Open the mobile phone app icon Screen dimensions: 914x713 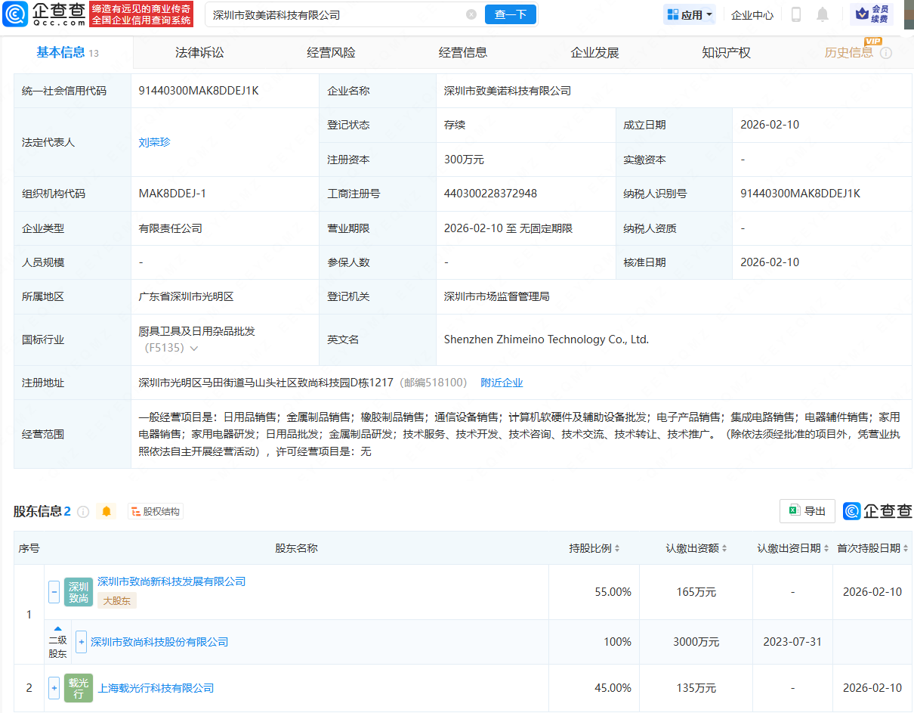pyautogui.click(x=796, y=14)
